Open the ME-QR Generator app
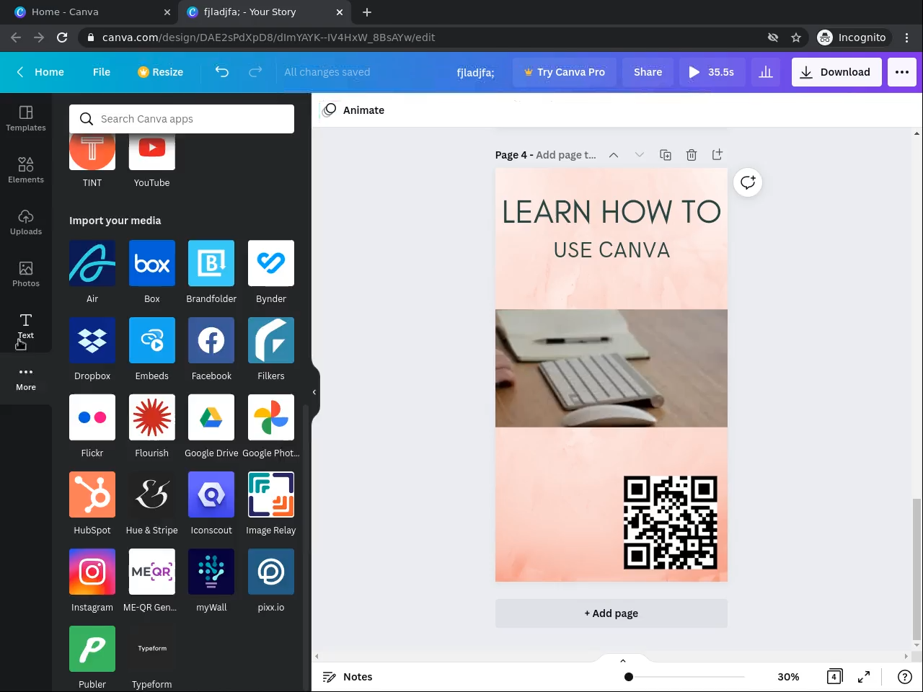The height and width of the screenshot is (692, 923). (x=152, y=572)
